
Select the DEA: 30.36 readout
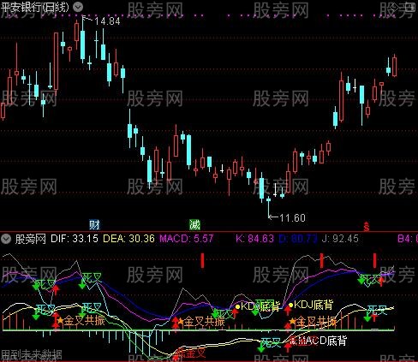pos(129,239)
